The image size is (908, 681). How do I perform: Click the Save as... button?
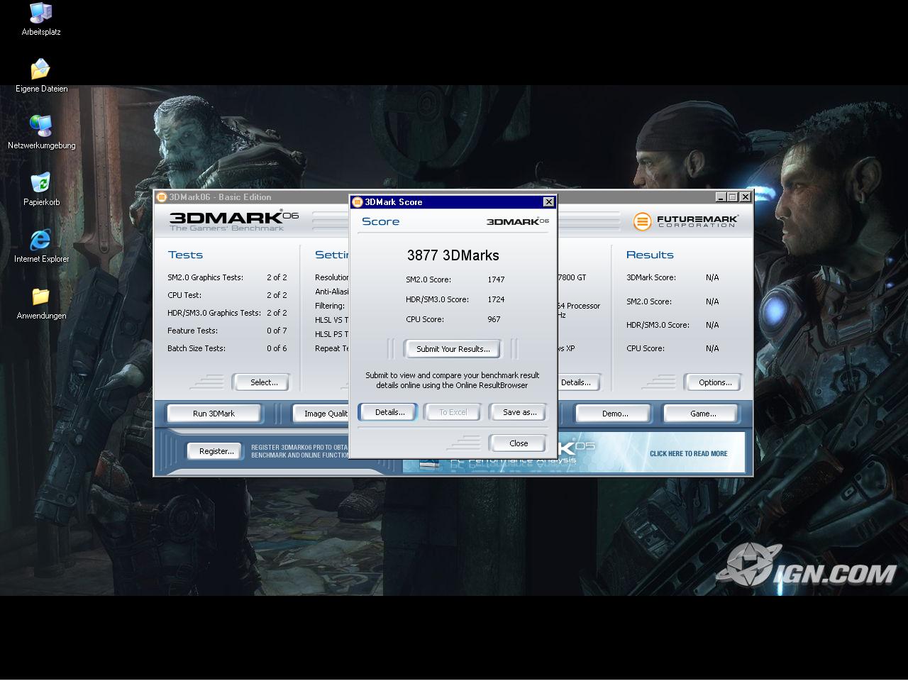click(519, 412)
